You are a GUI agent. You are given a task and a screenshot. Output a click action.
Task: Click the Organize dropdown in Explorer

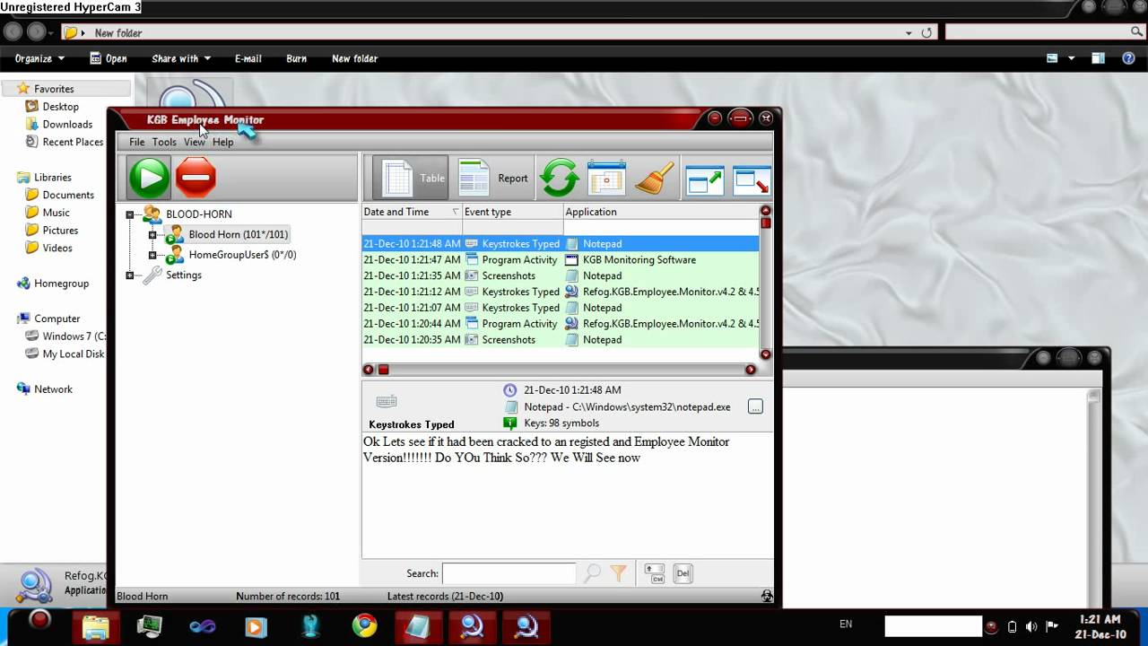click(x=39, y=58)
